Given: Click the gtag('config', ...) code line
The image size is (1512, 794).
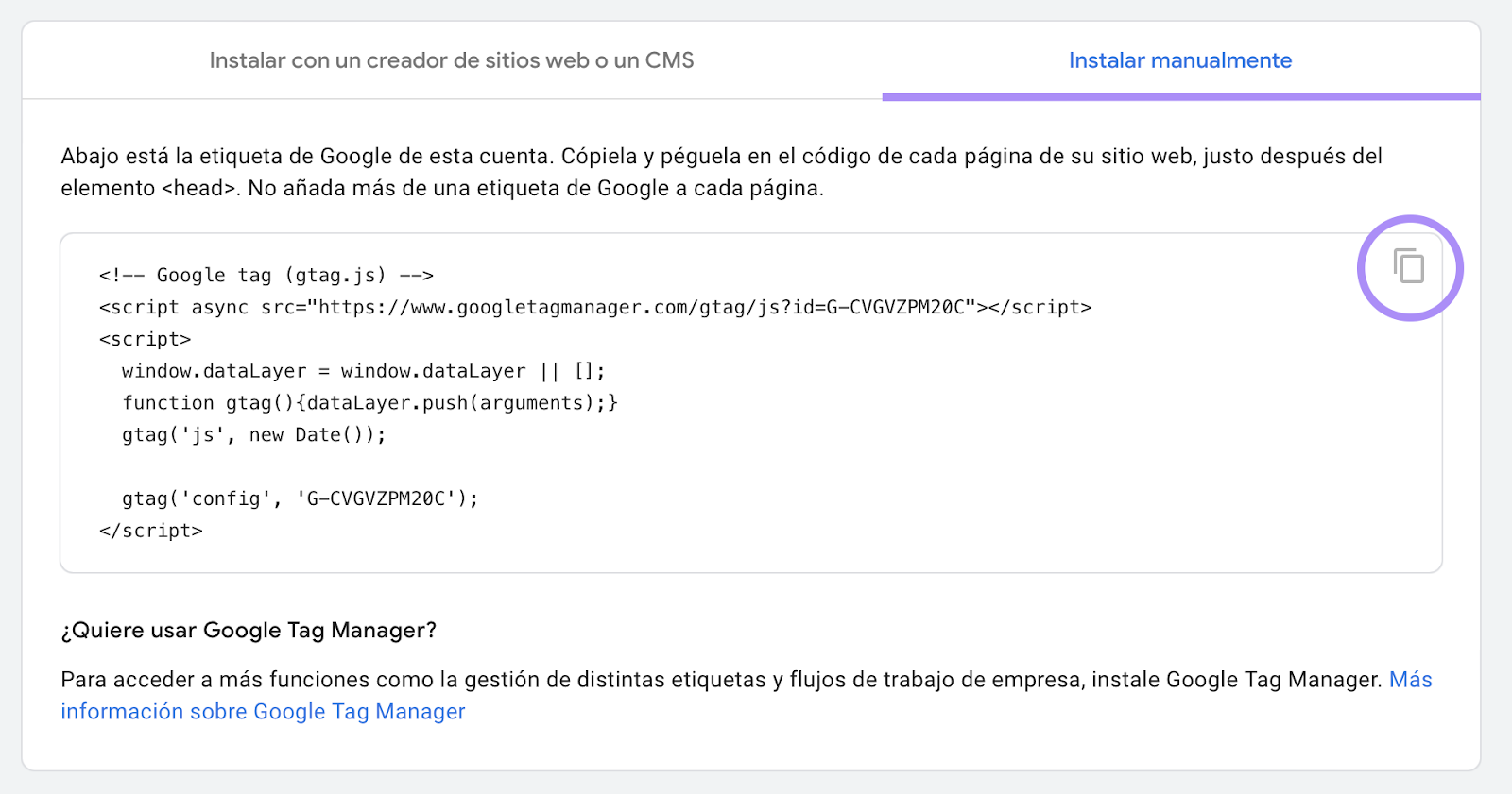Looking at the screenshot, I should (x=301, y=498).
